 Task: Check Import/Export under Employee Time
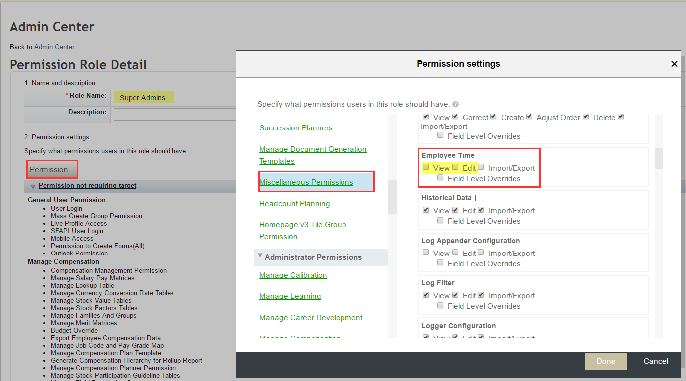481,167
